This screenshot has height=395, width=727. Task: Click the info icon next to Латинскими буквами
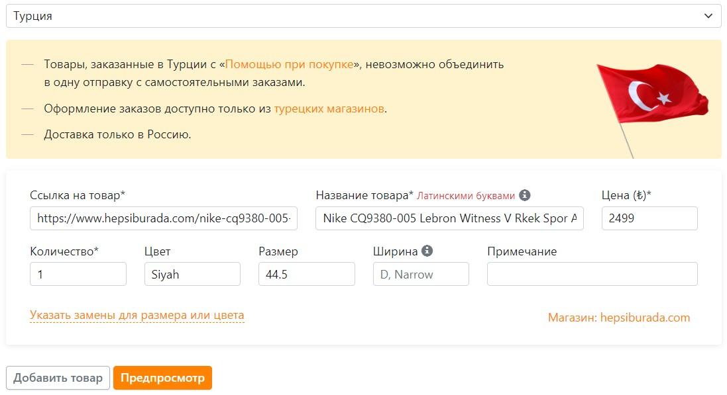[x=526, y=196]
